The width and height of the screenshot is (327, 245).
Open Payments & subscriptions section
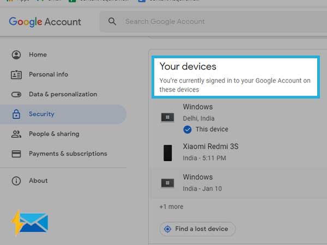click(68, 154)
